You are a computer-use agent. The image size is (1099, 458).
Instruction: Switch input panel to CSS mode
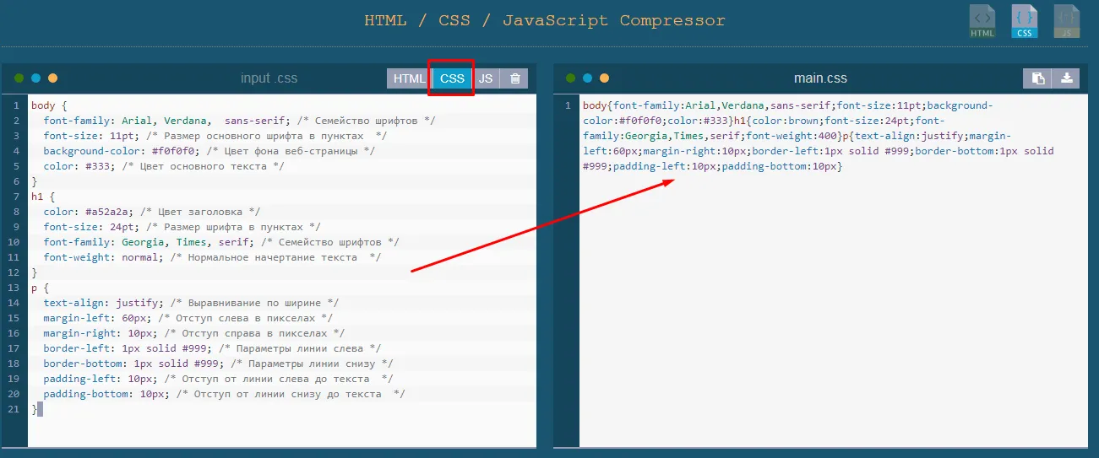point(452,78)
